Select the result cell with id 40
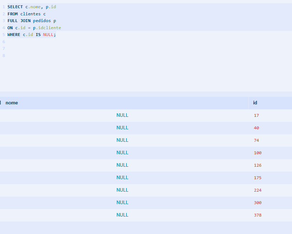 (x=270, y=128)
